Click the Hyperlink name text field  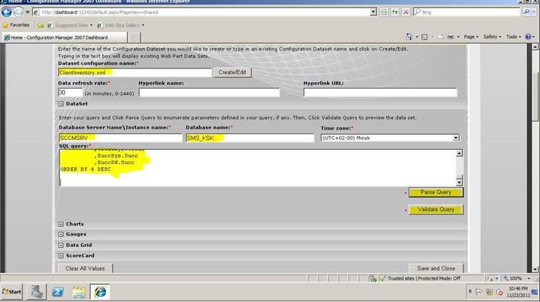click(x=209, y=92)
